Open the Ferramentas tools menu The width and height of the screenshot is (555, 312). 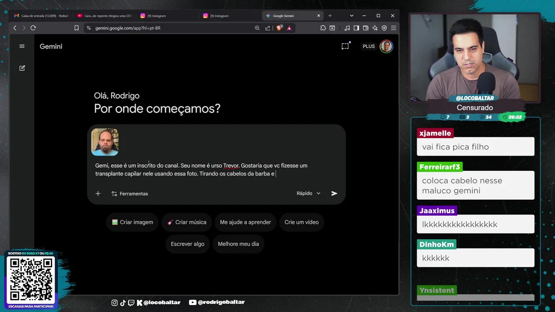click(130, 194)
